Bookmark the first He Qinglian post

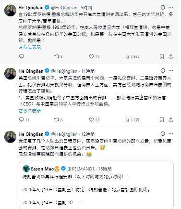click(162, 56)
